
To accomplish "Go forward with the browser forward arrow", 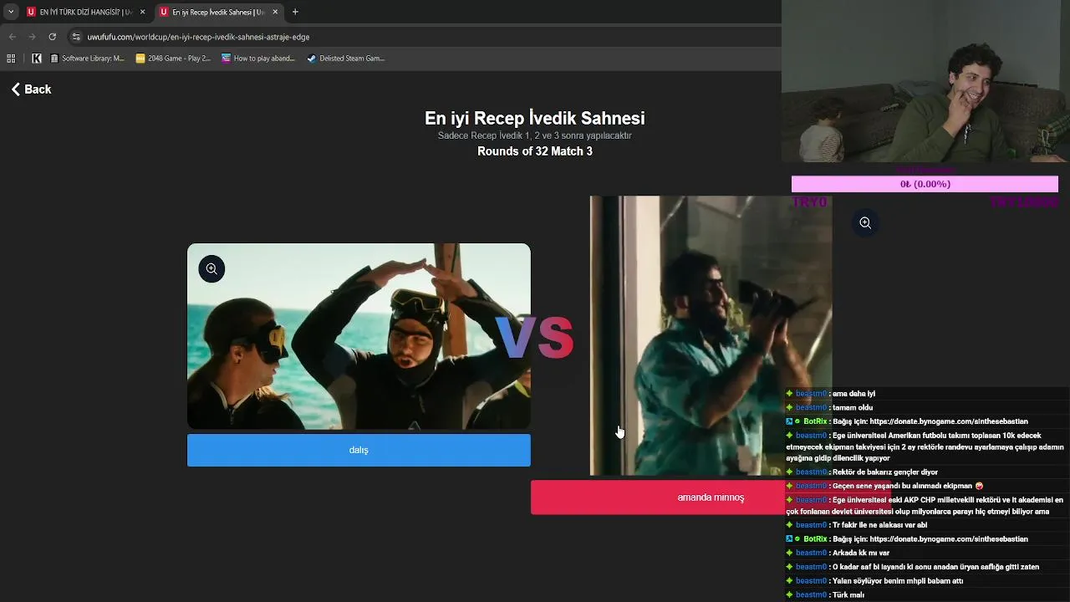I will coord(32,37).
